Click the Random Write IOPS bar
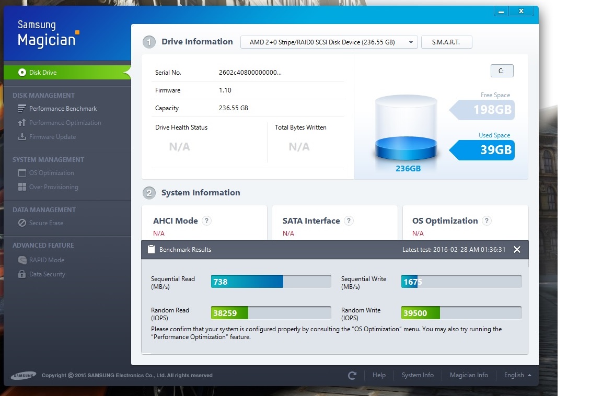This screenshot has width=602, height=396. [461, 313]
